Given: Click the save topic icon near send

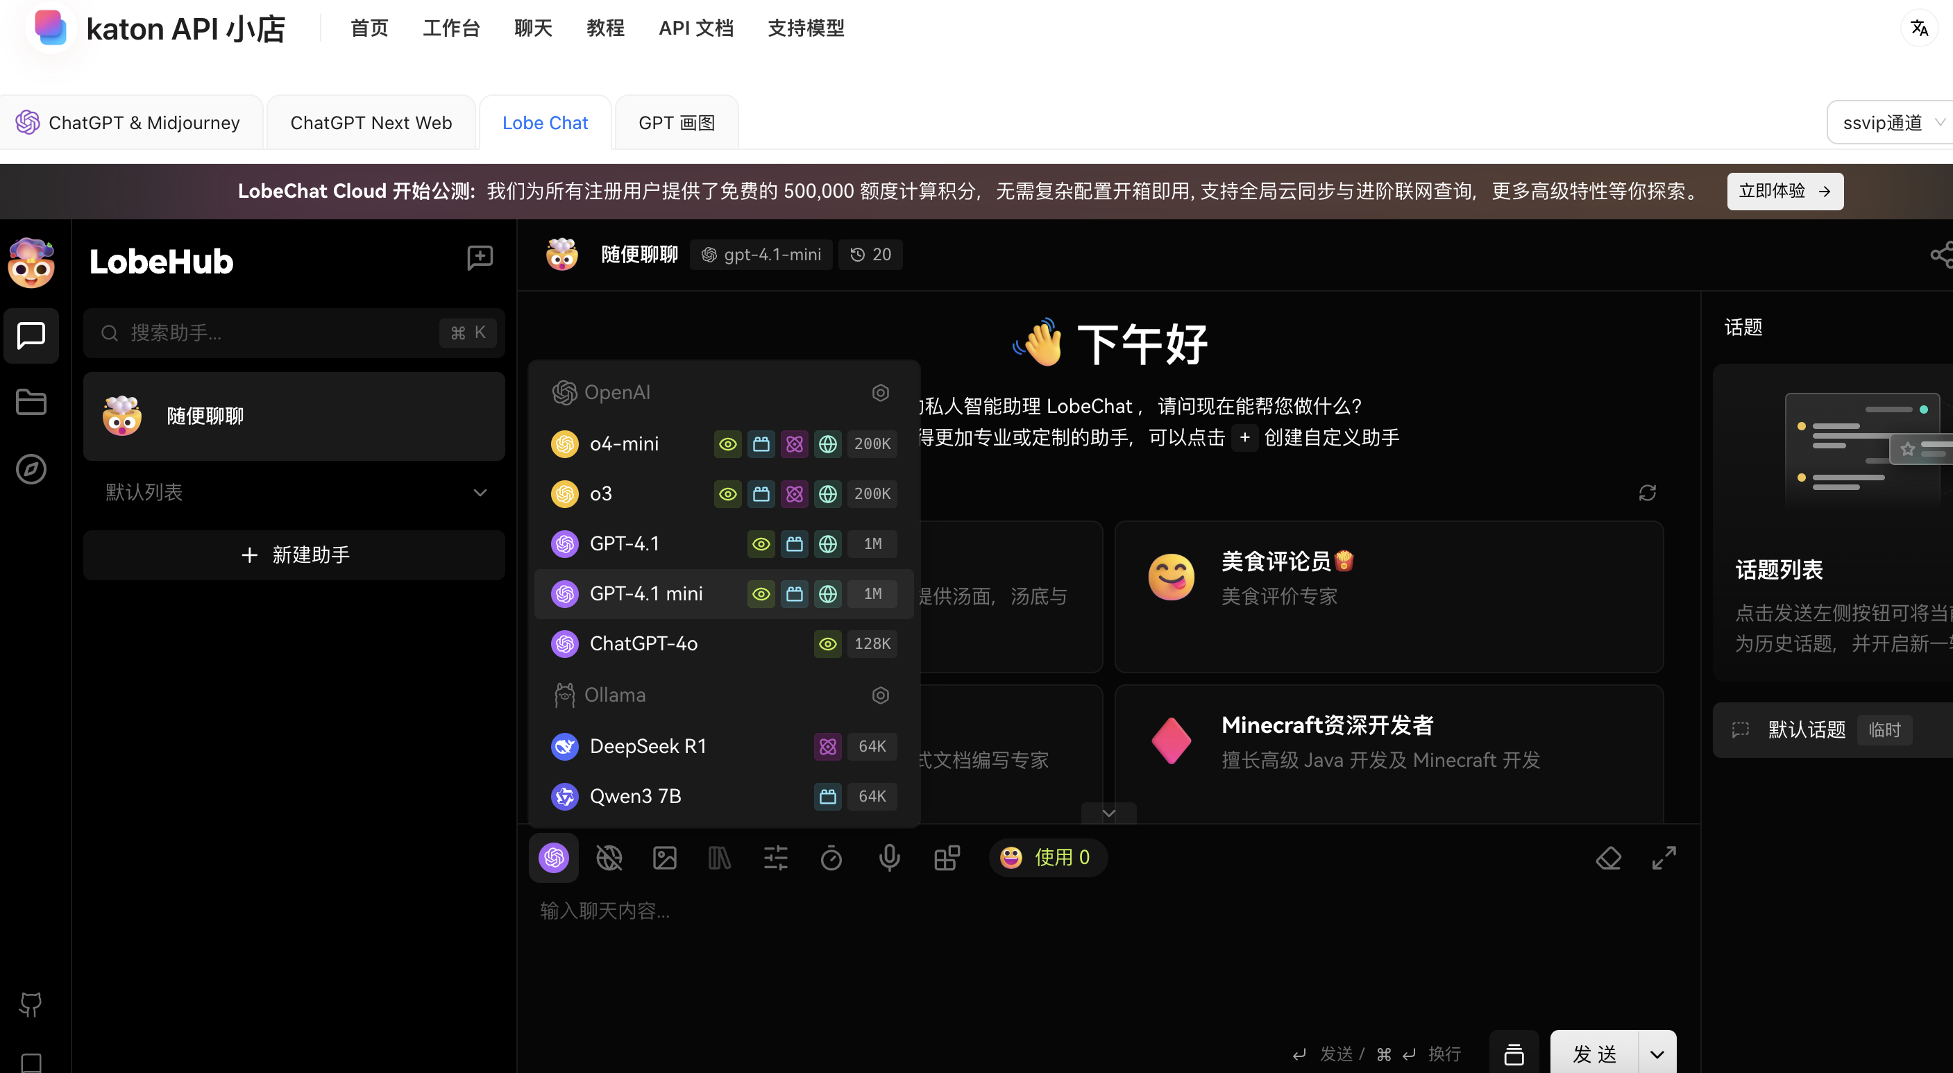Looking at the screenshot, I should click(1514, 1054).
